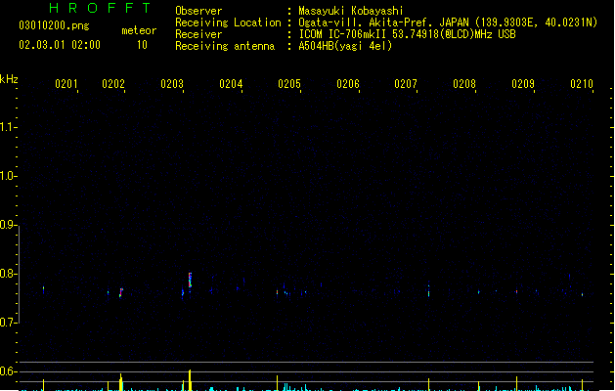Select the file name 03010200.png

pyautogui.click(x=54, y=25)
